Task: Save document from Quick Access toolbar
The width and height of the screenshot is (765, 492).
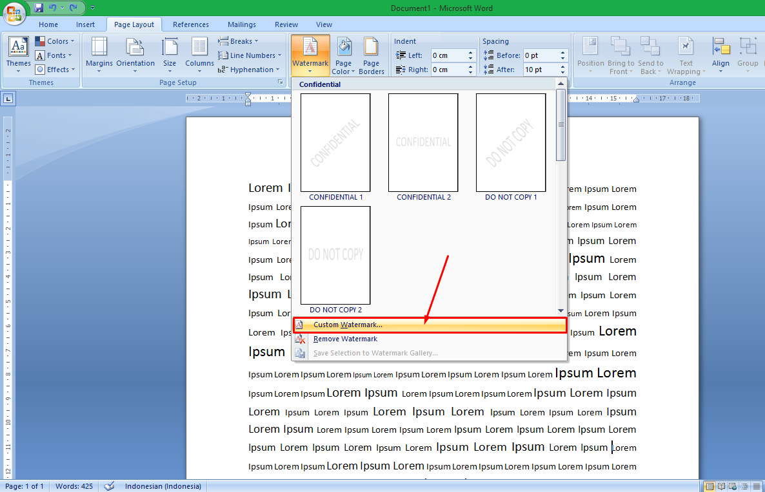Action: 39,8
